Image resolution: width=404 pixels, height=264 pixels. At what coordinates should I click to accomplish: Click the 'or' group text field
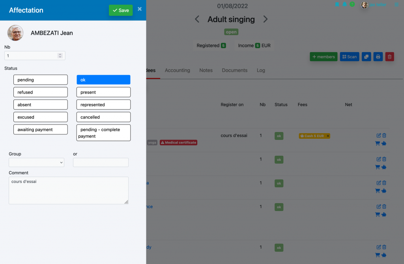(x=101, y=162)
